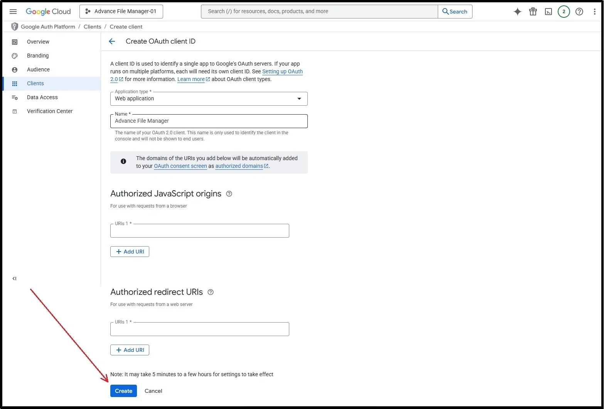This screenshot has height=409, width=604.
Task: Open the free trial gift icon
Action: click(533, 12)
